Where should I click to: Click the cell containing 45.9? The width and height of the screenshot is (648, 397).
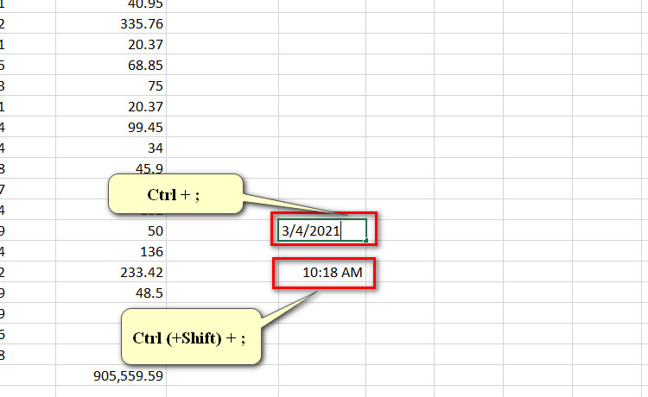[111, 168]
